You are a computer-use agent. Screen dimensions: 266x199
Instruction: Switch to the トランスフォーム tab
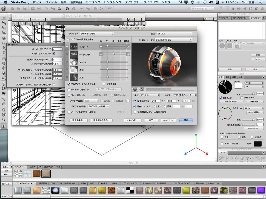pyautogui.click(x=239, y=18)
